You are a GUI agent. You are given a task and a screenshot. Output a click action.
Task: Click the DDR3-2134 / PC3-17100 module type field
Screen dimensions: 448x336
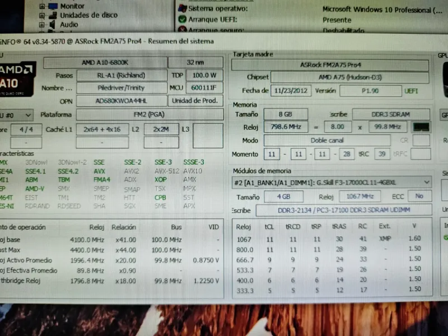(344, 210)
